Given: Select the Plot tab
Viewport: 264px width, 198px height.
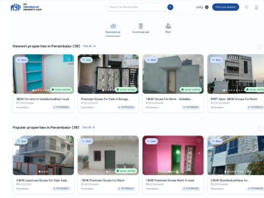Looking at the screenshot, I should click(168, 29).
